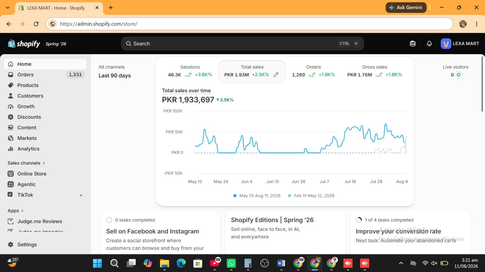Select the Total sales metric
485x272 pixels.
point(252,71)
